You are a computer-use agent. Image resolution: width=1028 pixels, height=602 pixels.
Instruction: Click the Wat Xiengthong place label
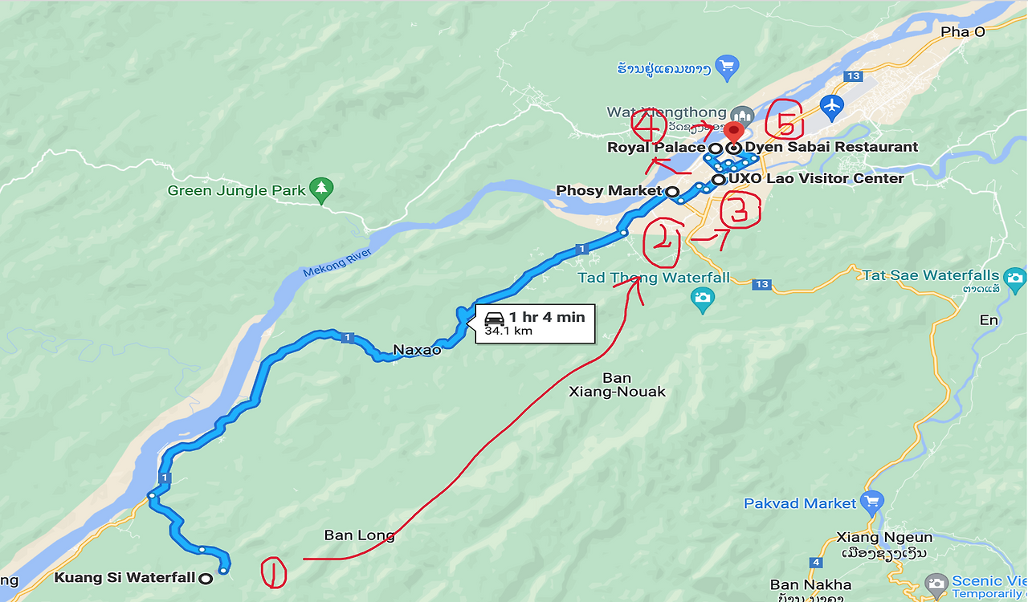pos(668,113)
